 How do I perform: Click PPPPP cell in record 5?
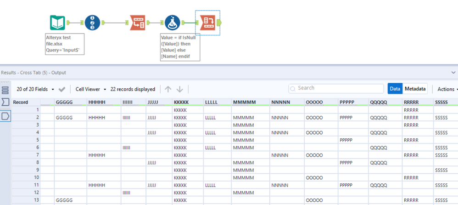tap(353, 140)
